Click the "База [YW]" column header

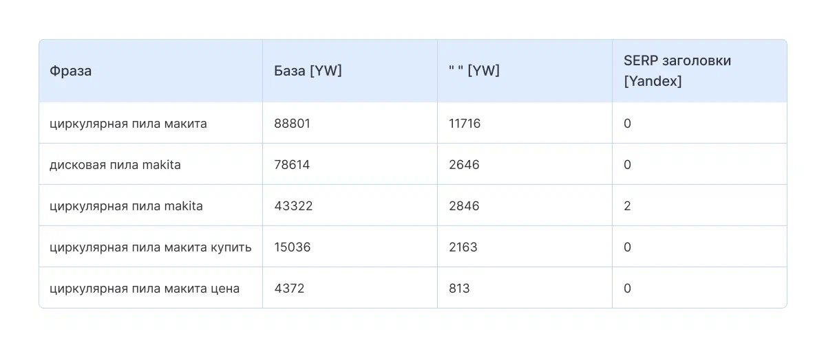point(308,71)
